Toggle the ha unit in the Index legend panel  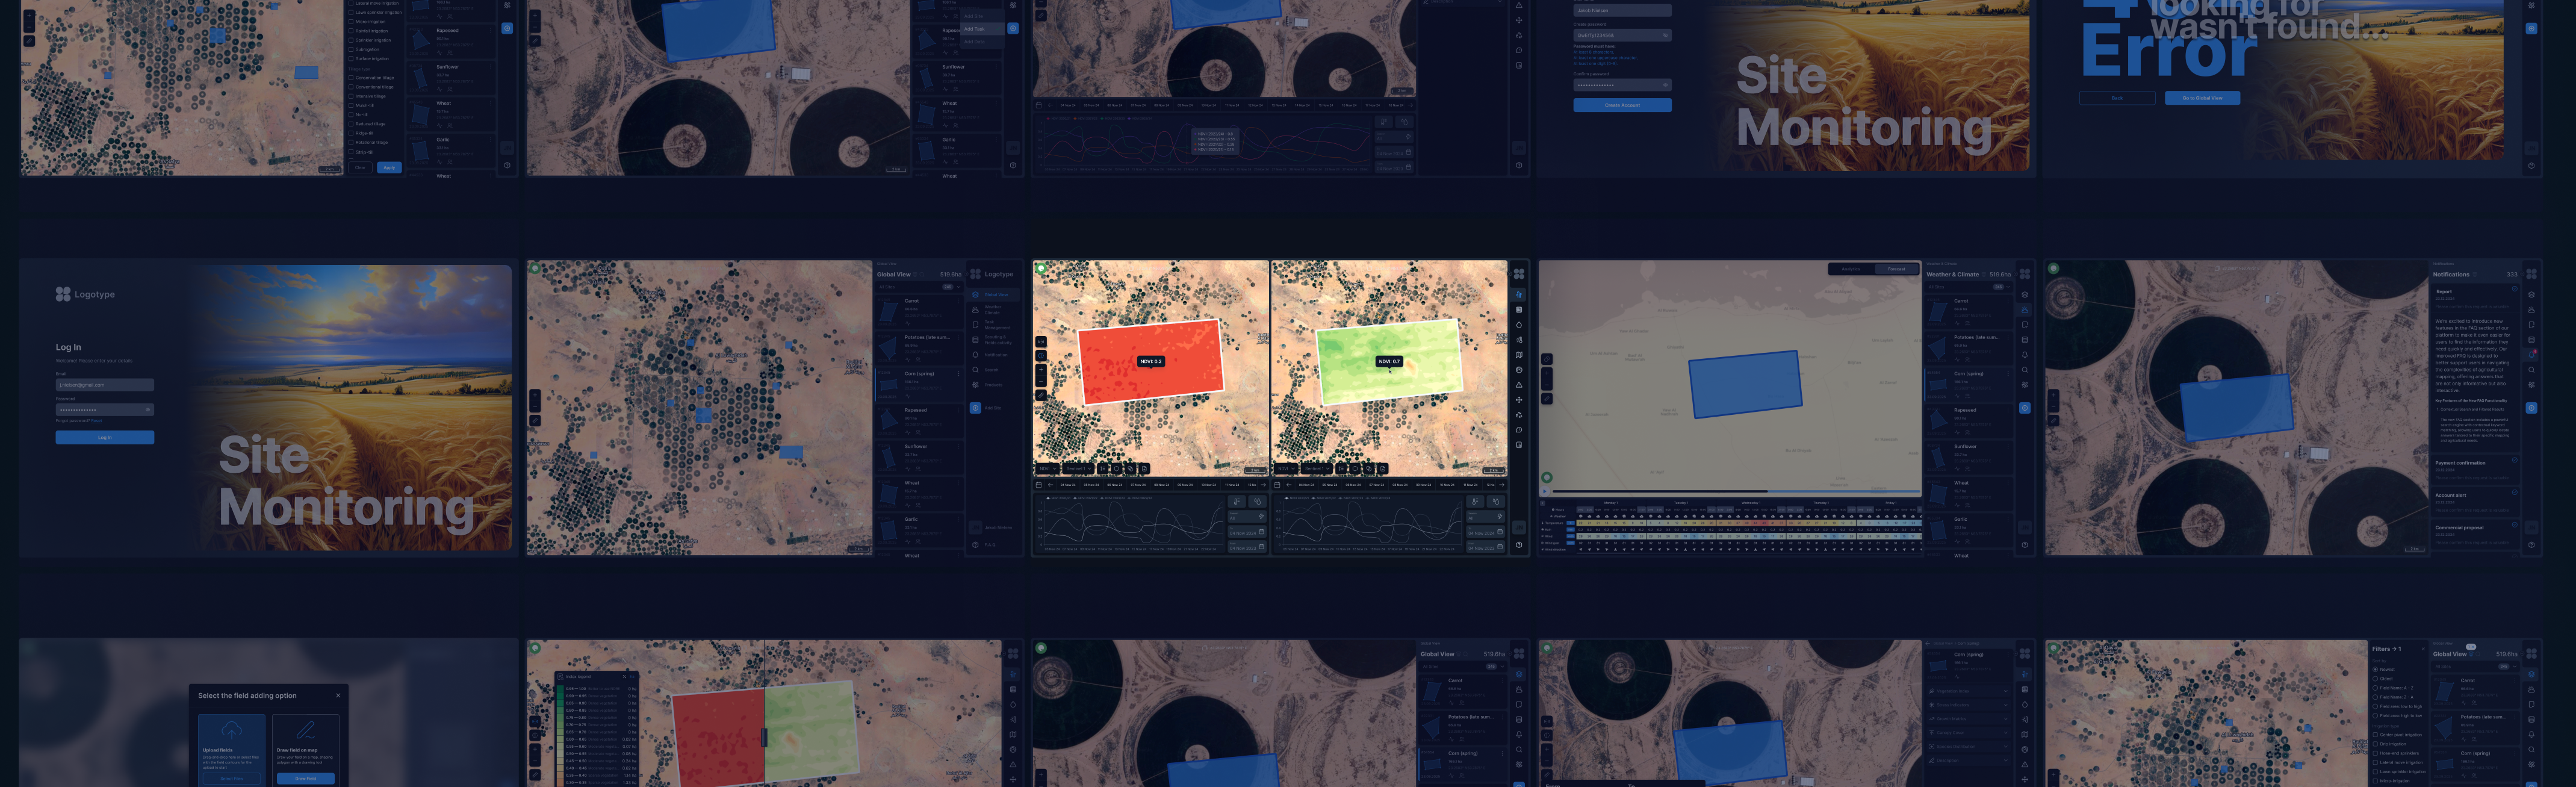pyautogui.click(x=633, y=677)
